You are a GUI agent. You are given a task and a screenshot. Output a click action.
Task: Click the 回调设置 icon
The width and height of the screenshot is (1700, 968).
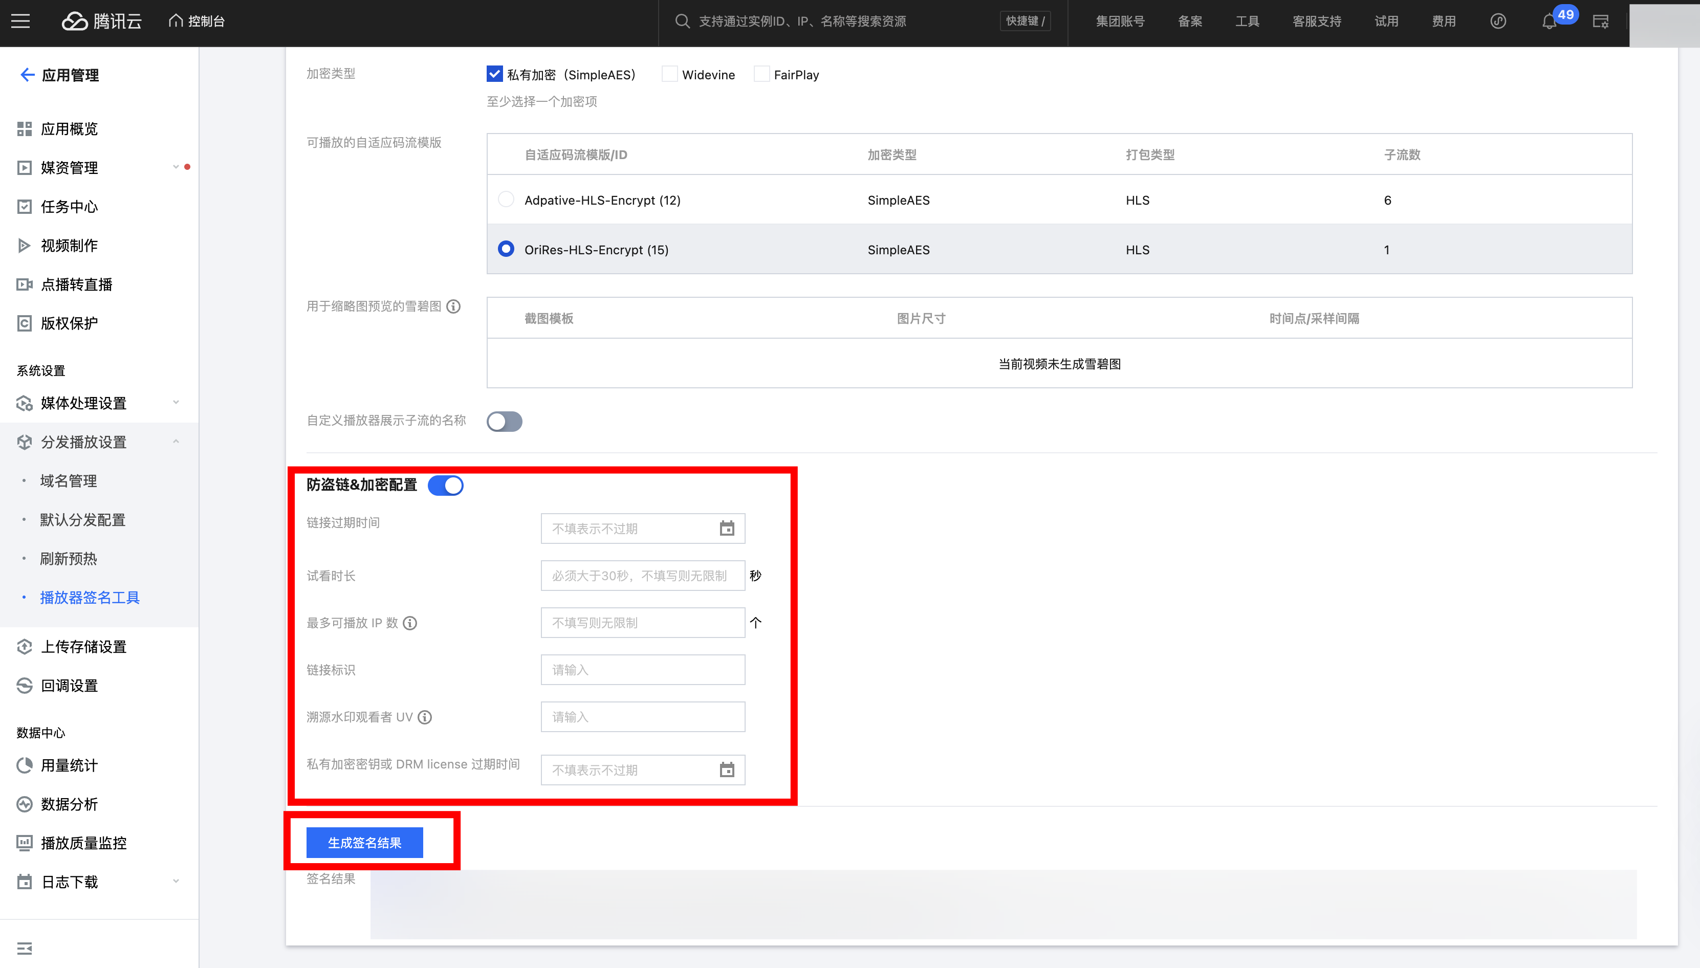[x=25, y=686]
